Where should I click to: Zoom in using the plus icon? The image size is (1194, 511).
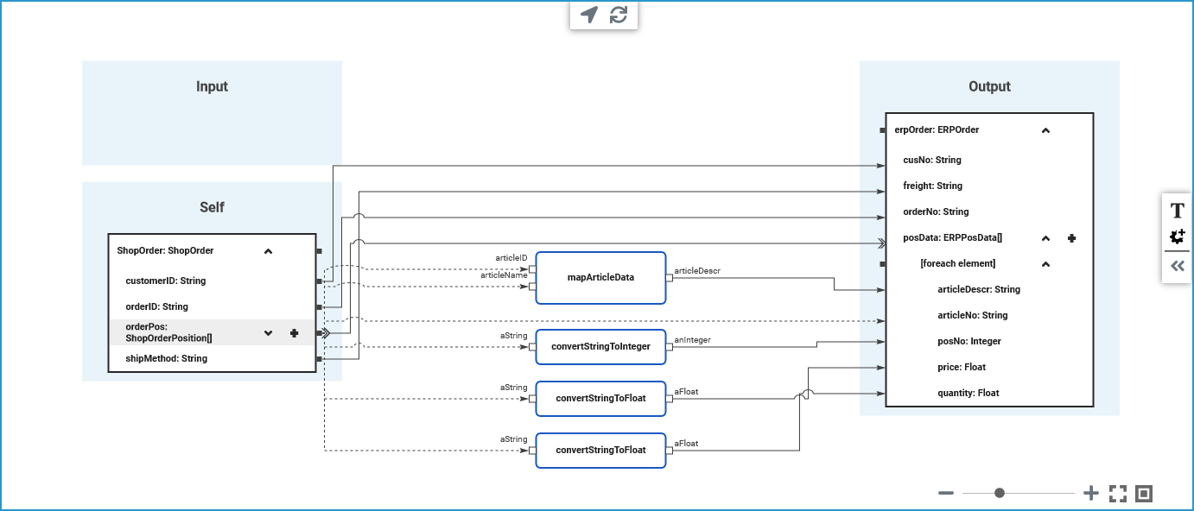tap(1090, 493)
